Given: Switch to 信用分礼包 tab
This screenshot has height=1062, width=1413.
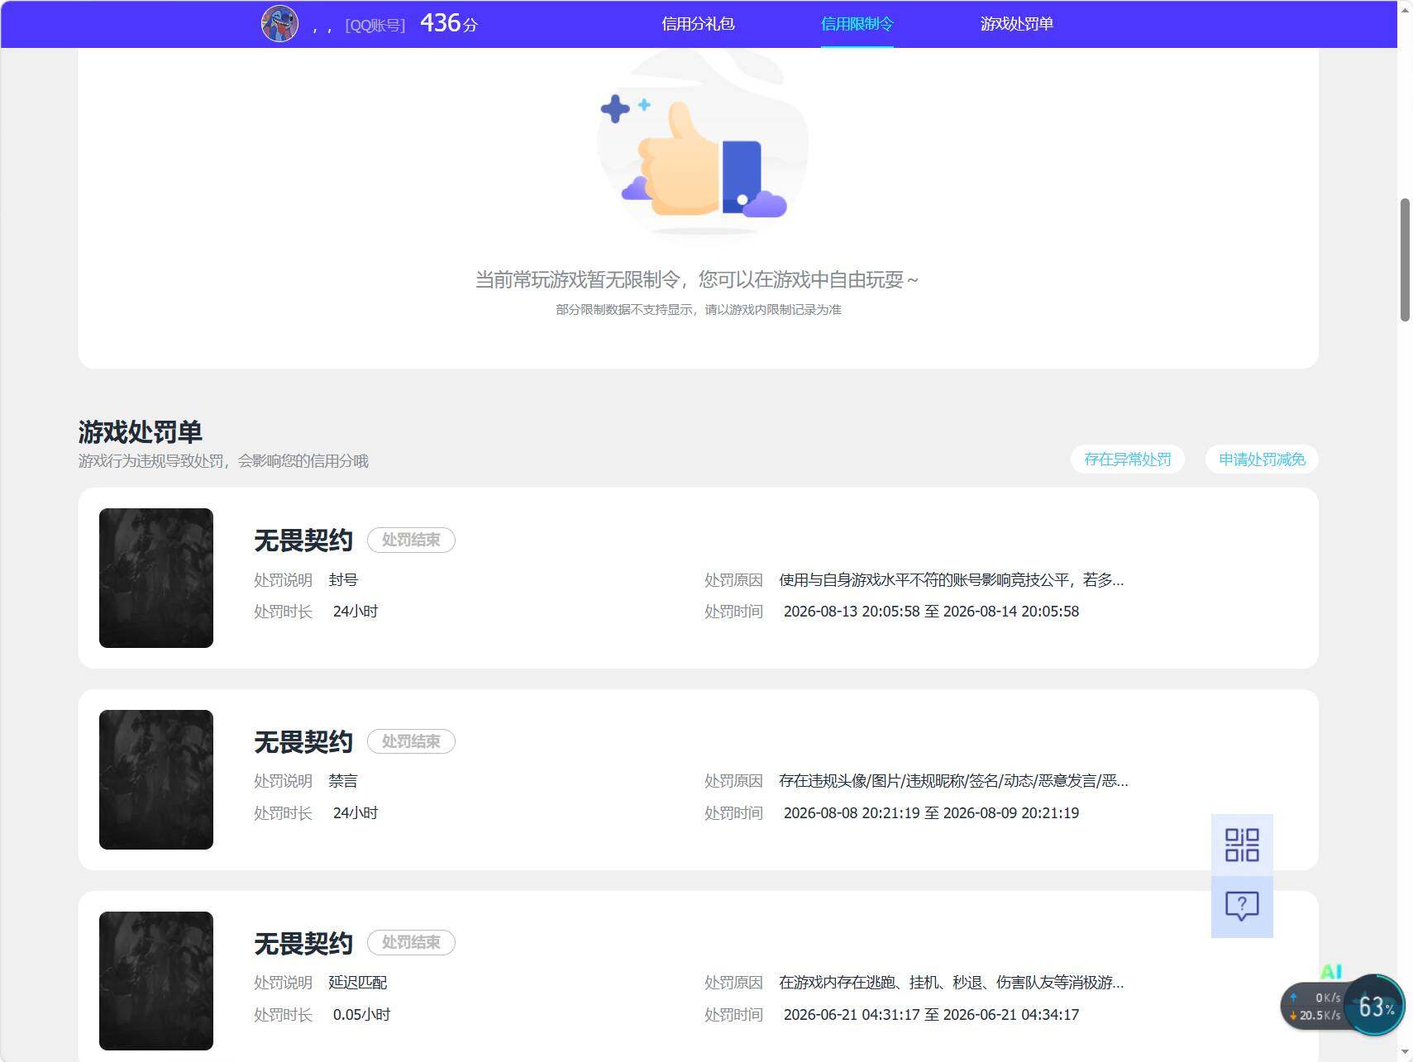Looking at the screenshot, I should tap(698, 24).
